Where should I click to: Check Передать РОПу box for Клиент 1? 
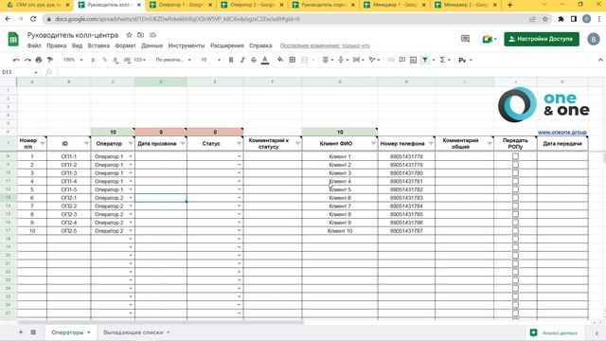pos(515,156)
